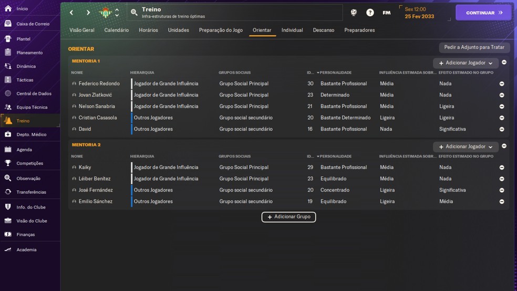Click the Adicionar Grupo button
517x291 pixels.
click(x=288, y=217)
